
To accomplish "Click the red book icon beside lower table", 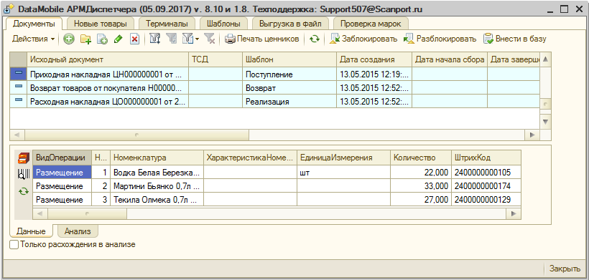I will [x=24, y=158].
